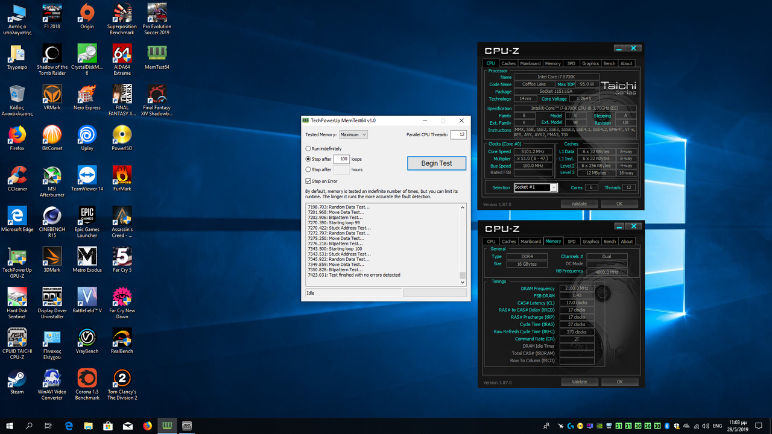Open TeamViewer 14 shortcut

87,178
